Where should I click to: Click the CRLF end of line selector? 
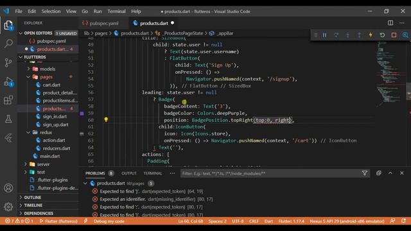[x=254, y=221]
